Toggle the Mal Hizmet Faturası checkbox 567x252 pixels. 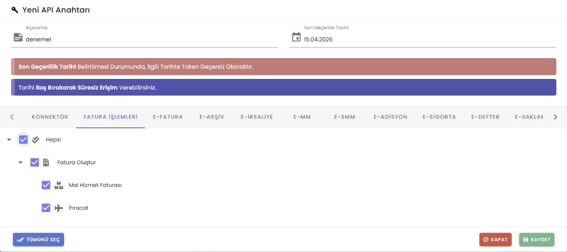click(46, 185)
